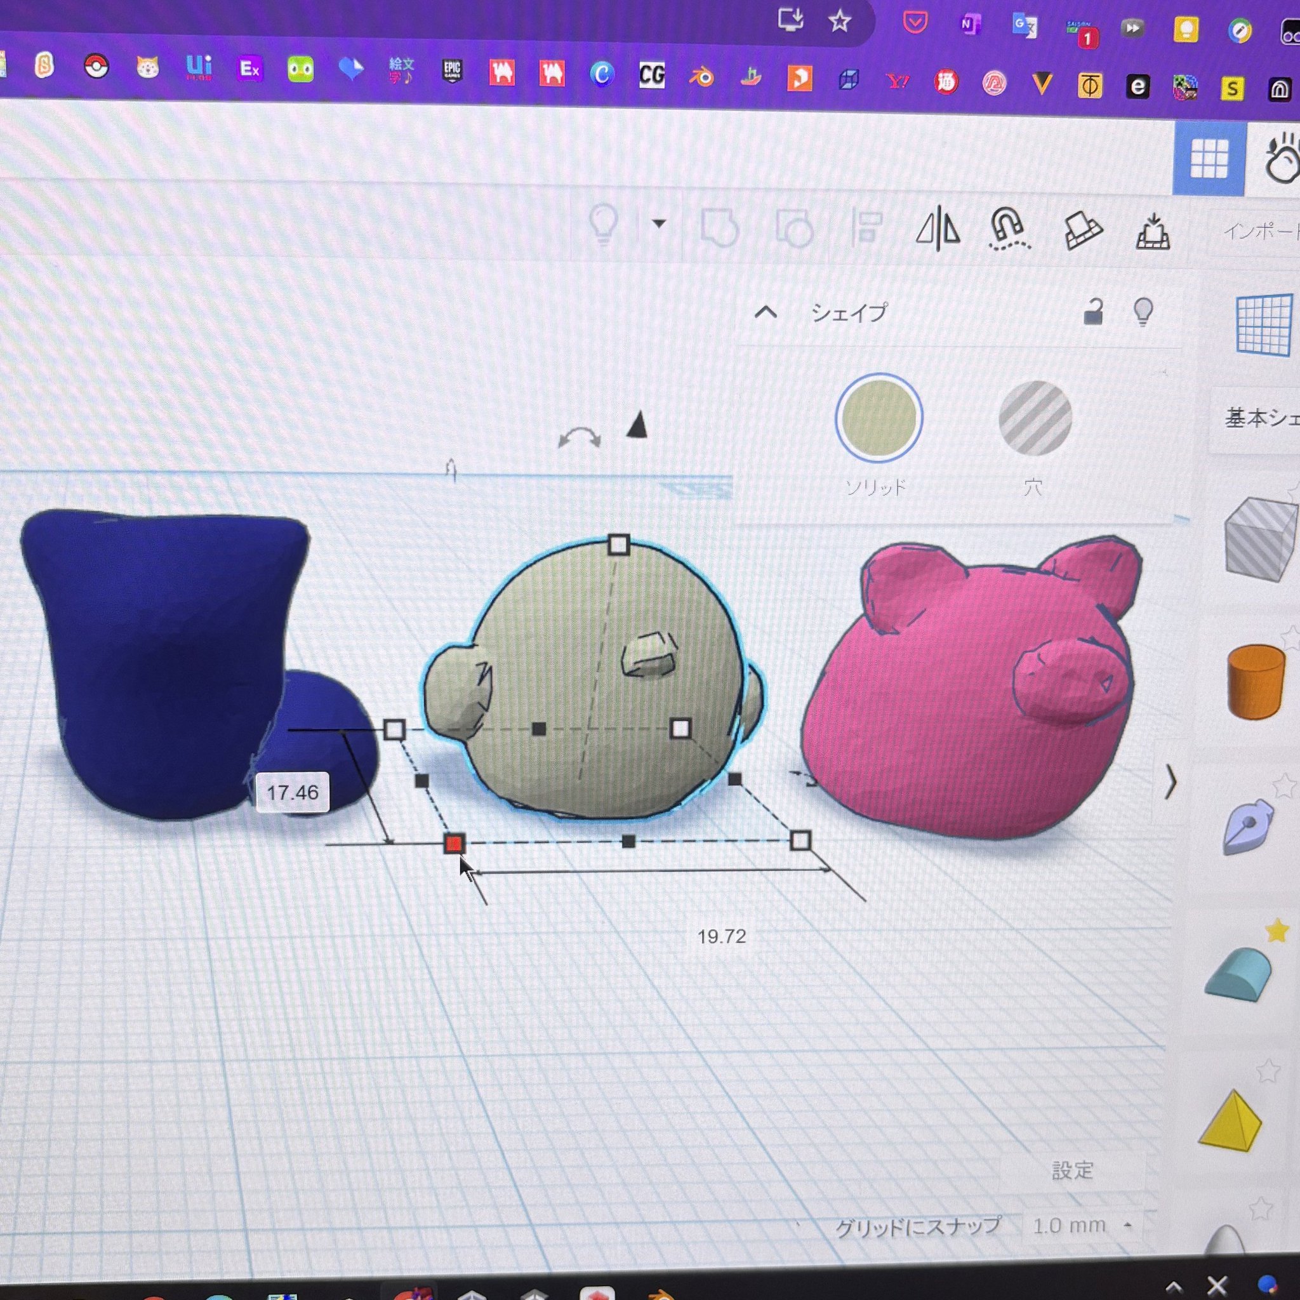Open the hand-shaped view icon at top right
The width and height of the screenshot is (1300, 1300).
[1282, 159]
